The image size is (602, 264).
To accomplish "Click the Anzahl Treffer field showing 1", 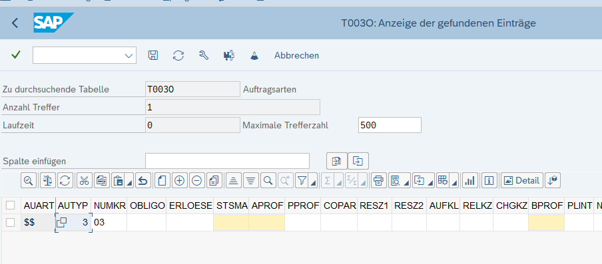I will pos(232,107).
